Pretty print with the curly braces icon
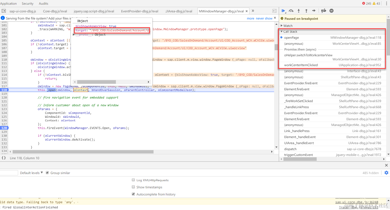 pos(4,158)
